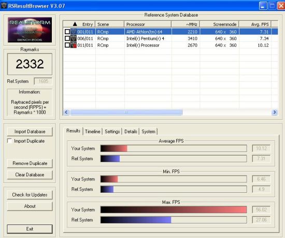This screenshot has height=238, width=285.
Task: Click the Intel Pentium 4 entry icon
Action: (74, 38)
